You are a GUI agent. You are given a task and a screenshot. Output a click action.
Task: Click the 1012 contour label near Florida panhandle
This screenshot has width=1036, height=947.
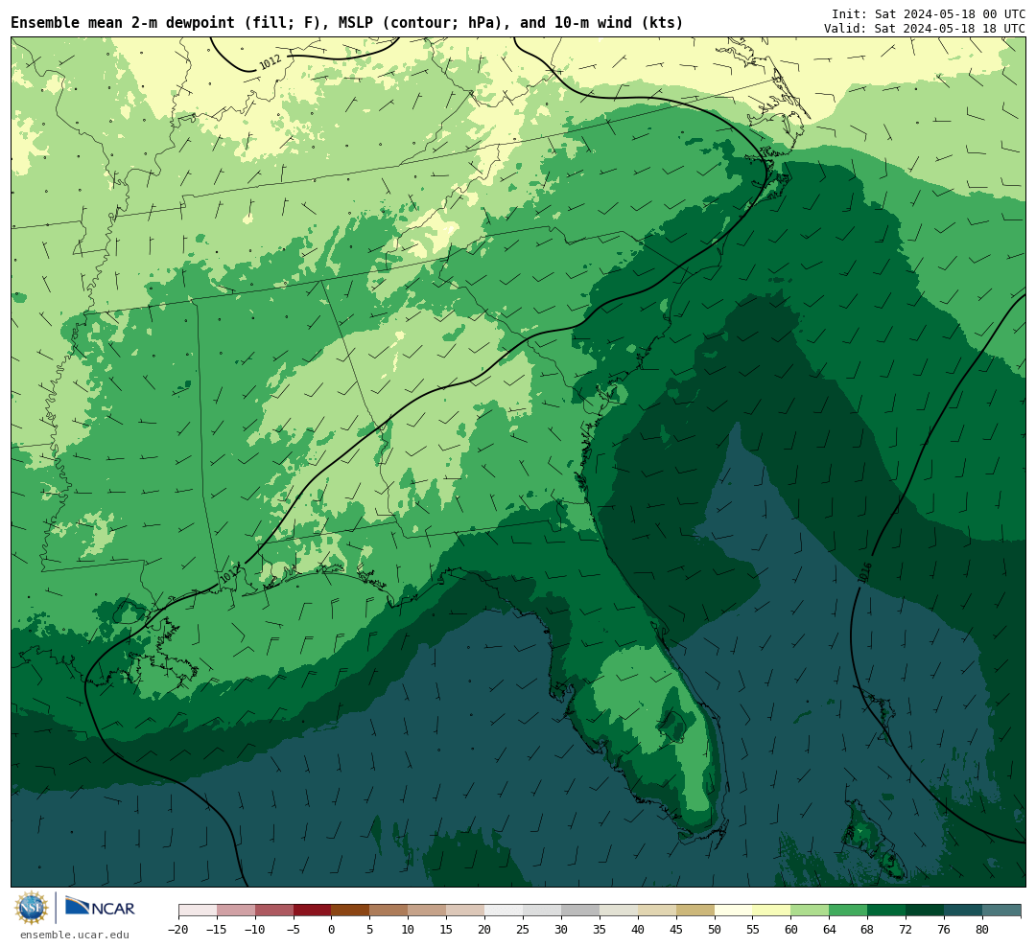[228, 575]
